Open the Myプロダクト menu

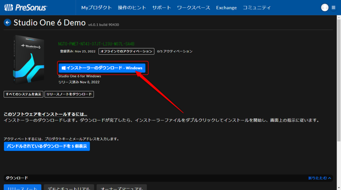[97, 8]
